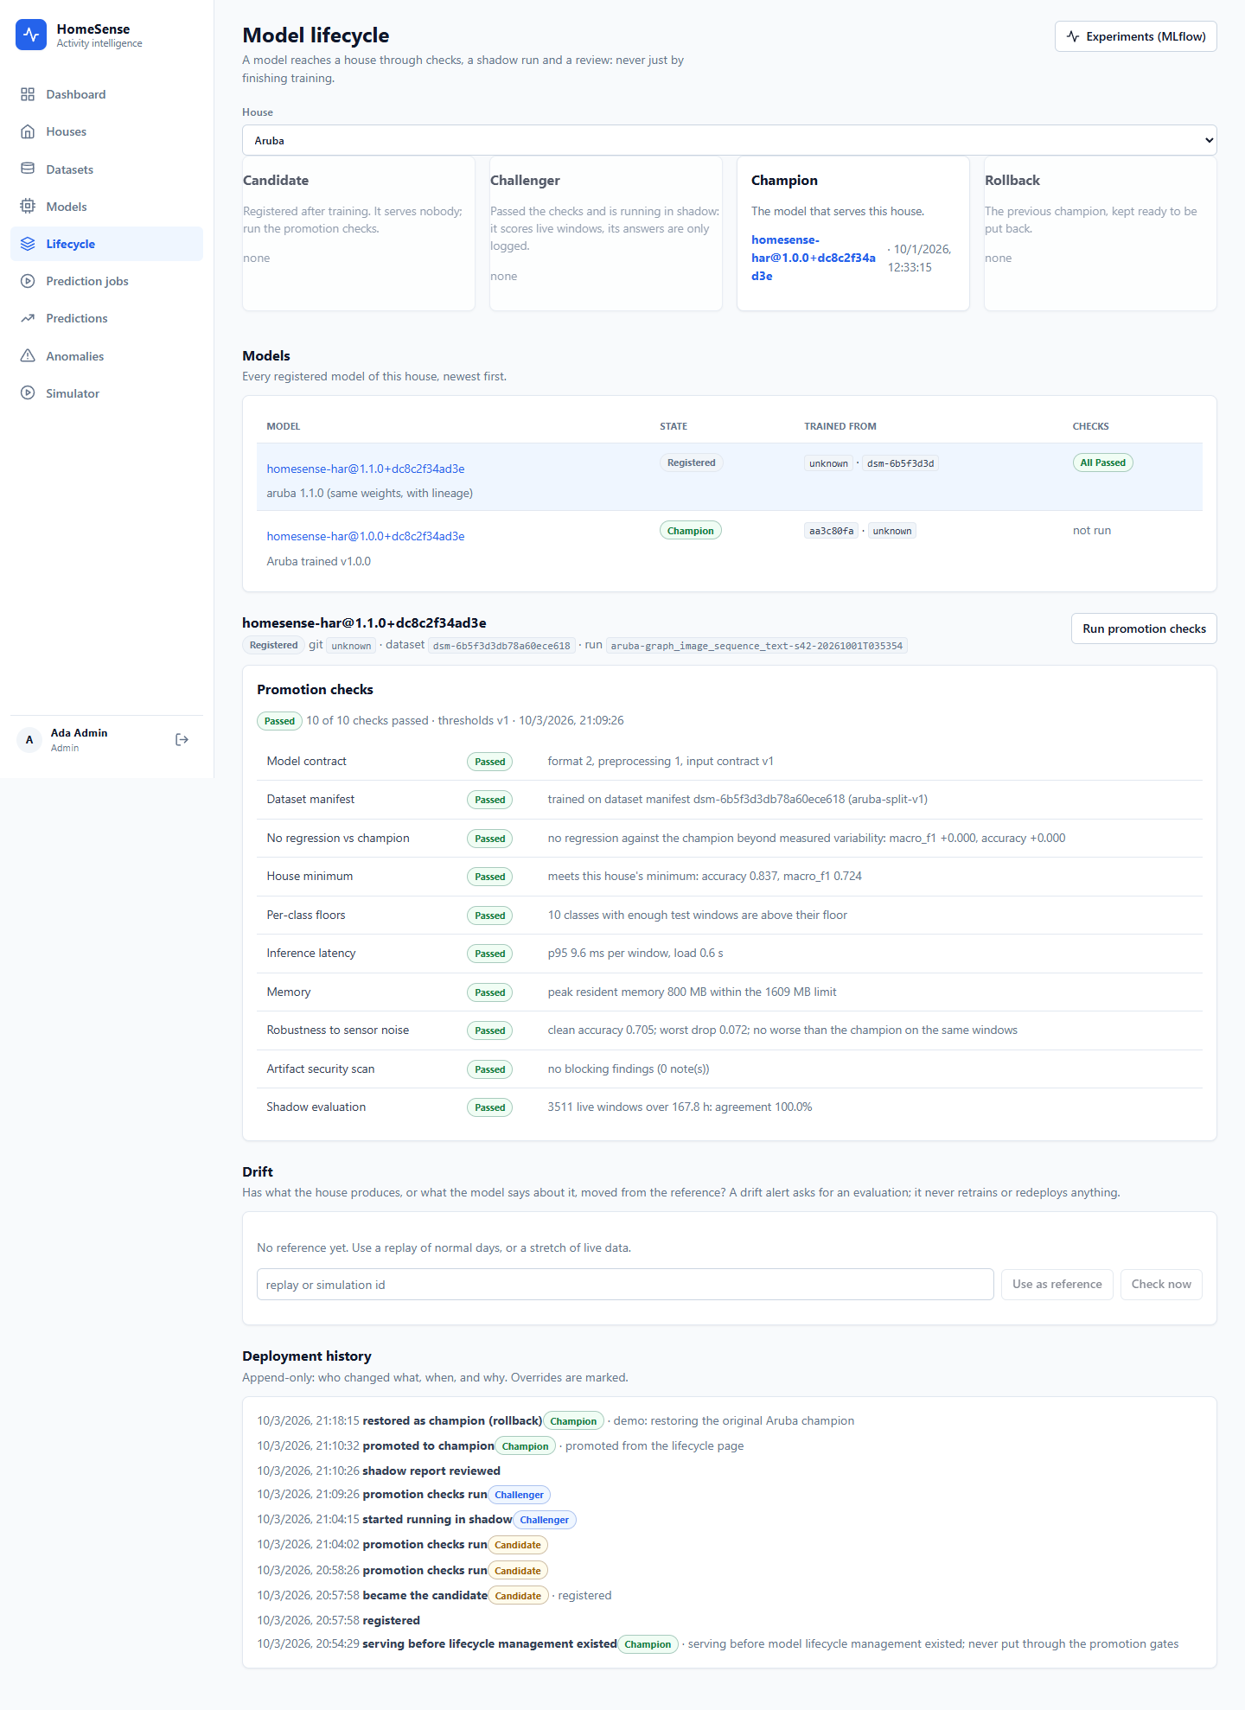
Task: Click the 'not run' checks cell
Action: point(1092,531)
